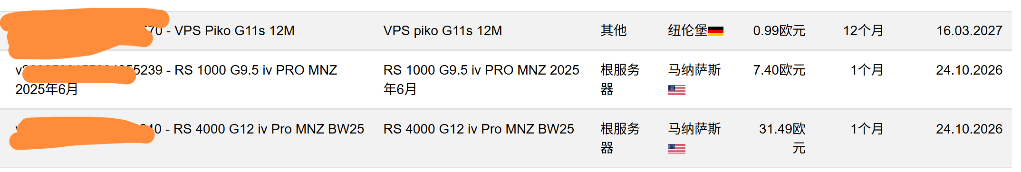Click the US flag in the RS 4000 row
The height and width of the screenshot is (172, 1021).
click(676, 149)
